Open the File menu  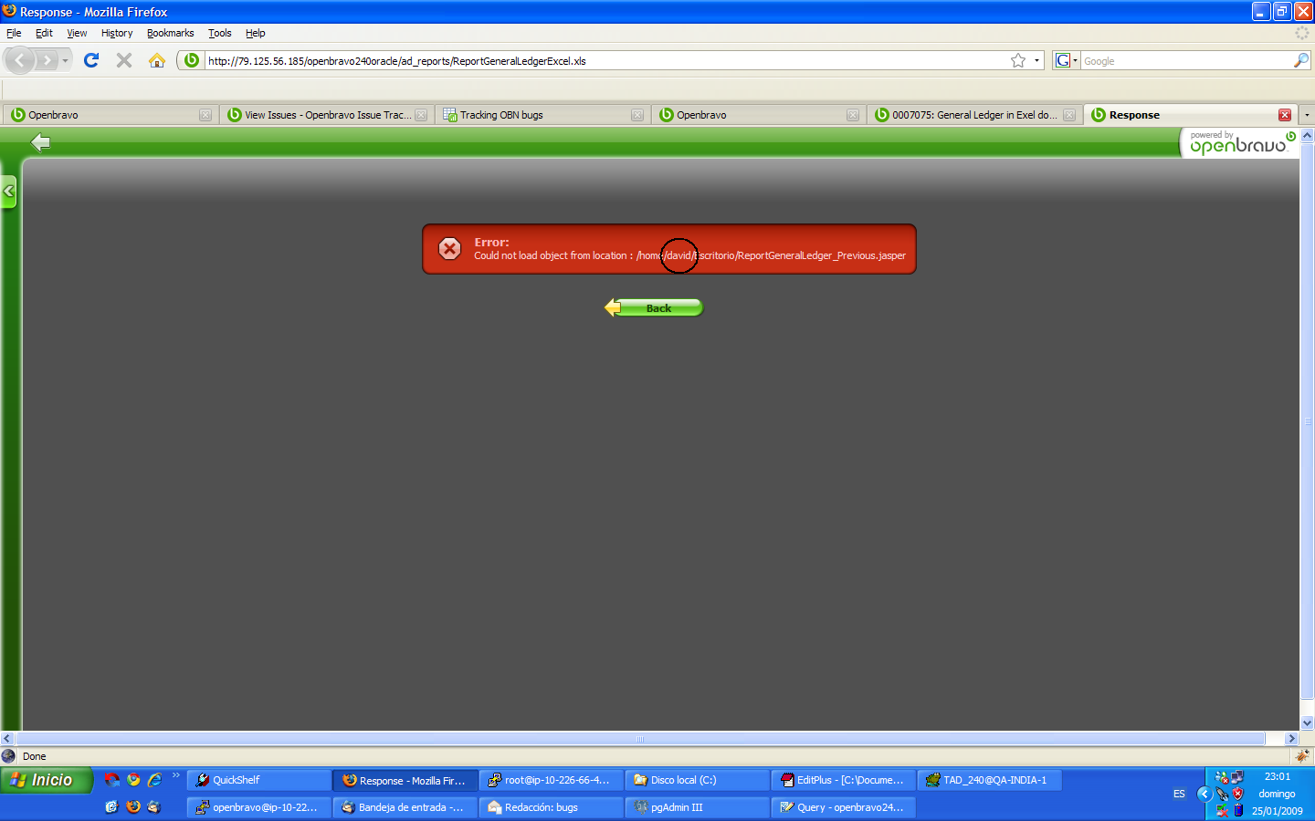tap(14, 33)
